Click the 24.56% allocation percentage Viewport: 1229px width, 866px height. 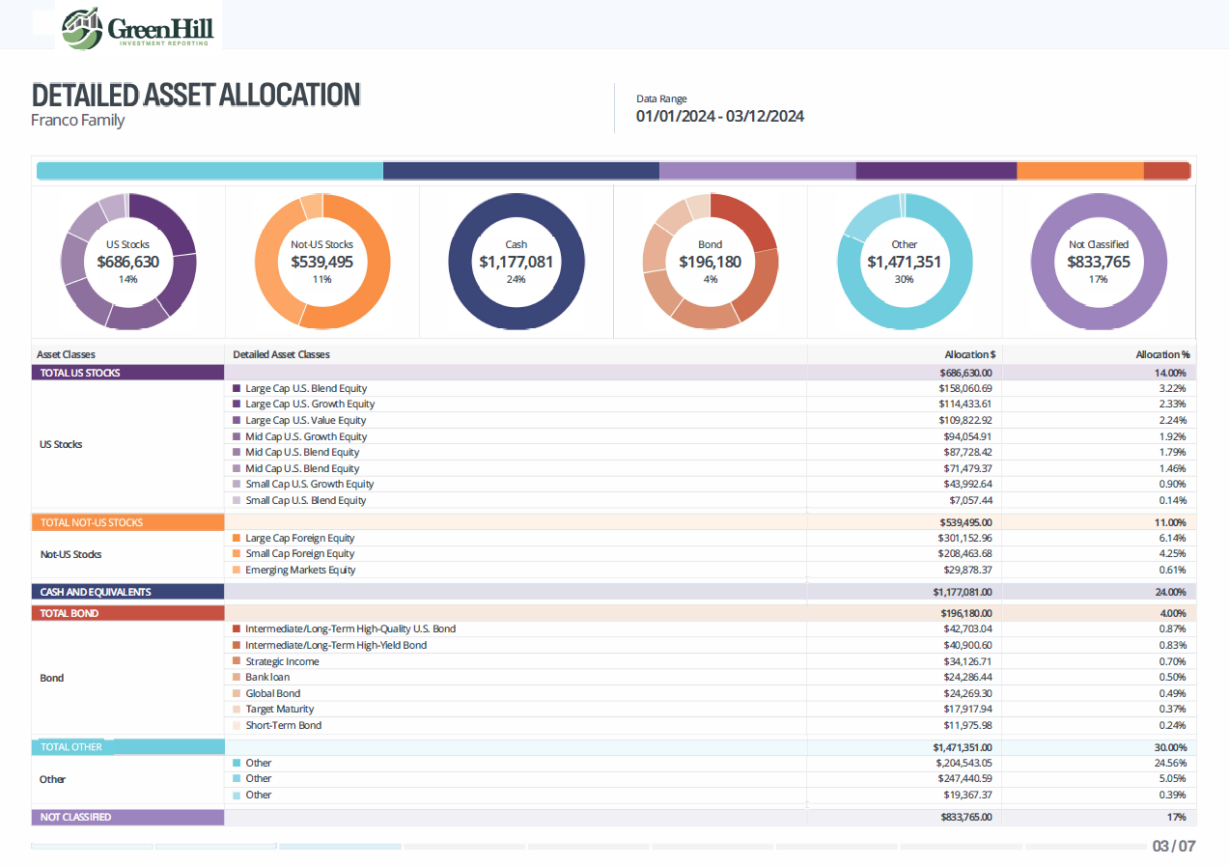(1171, 763)
